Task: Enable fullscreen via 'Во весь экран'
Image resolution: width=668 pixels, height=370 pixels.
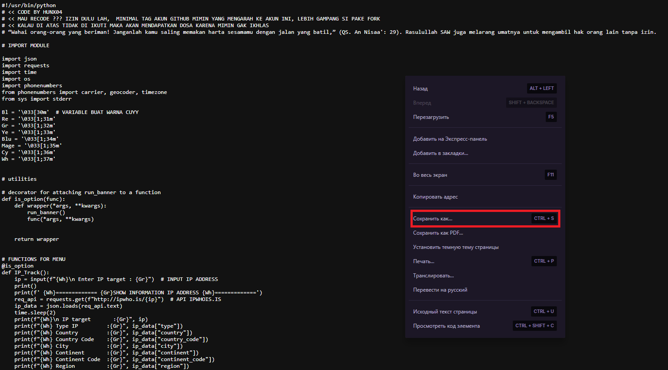Action: pos(430,175)
